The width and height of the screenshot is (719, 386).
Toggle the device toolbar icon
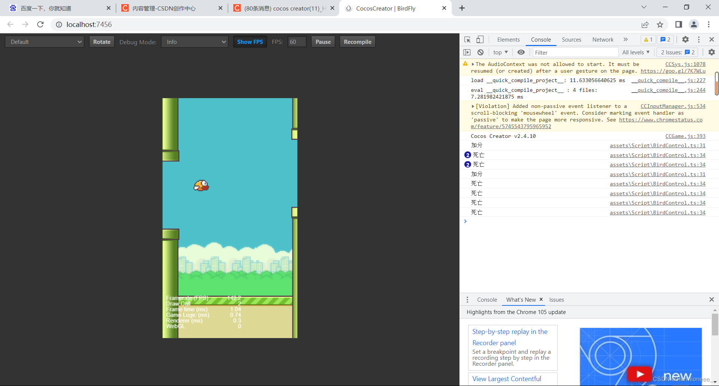(x=480, y=39)
